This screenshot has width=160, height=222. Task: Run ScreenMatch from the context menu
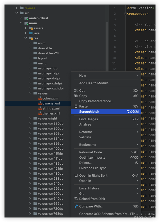click(x=90, y=112)
